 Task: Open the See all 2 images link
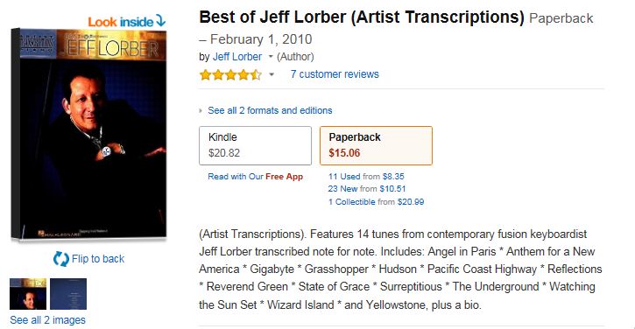coord(48,320)
